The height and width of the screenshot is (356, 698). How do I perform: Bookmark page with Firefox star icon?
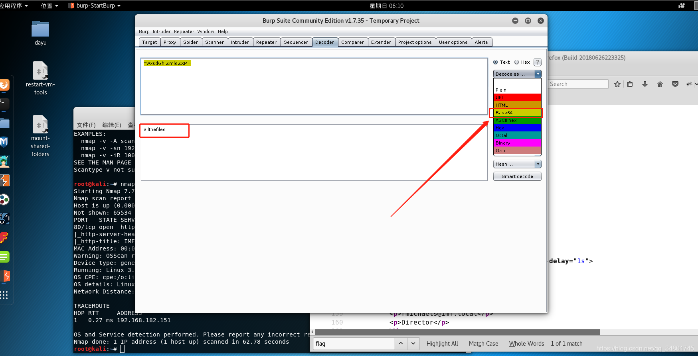point(617,84)
